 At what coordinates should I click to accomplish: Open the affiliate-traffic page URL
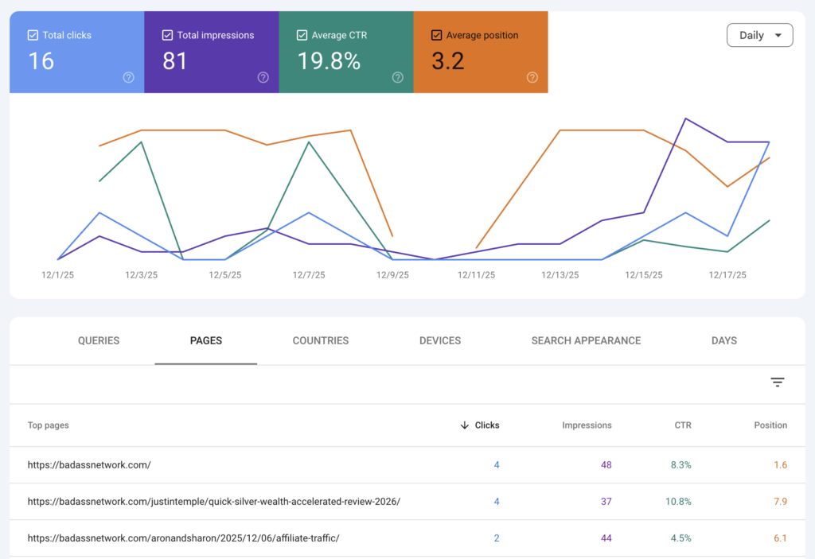click(184, 538)
